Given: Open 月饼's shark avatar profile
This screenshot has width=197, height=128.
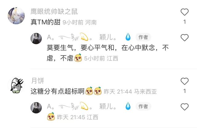Looking at the screenshot, I should click(16, 85).
